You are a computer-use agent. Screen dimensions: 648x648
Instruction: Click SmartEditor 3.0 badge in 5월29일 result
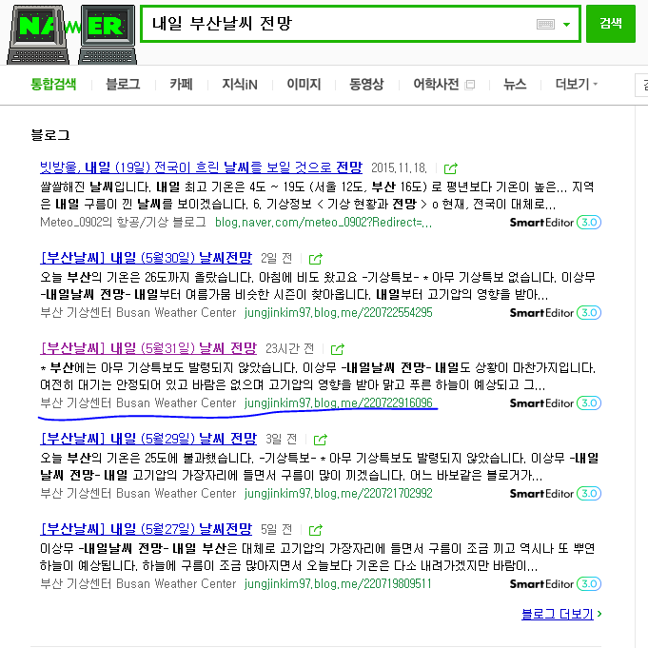(x=555, y=494)
